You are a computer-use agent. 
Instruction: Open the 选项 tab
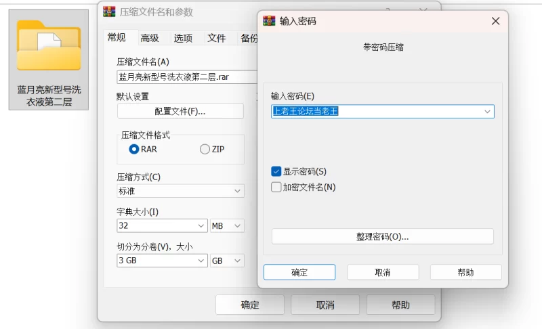[x=183, y=38]
